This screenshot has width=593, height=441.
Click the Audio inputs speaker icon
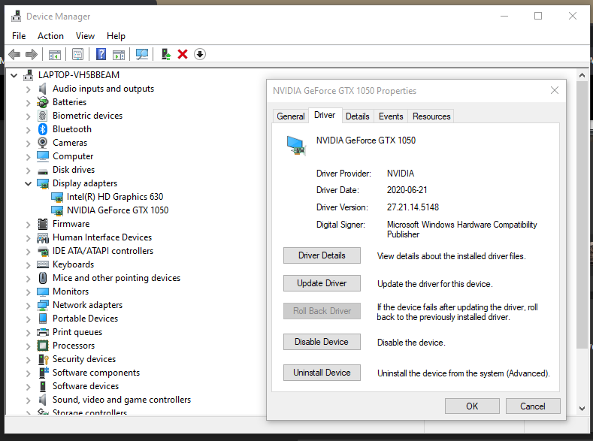click(42, 89)
